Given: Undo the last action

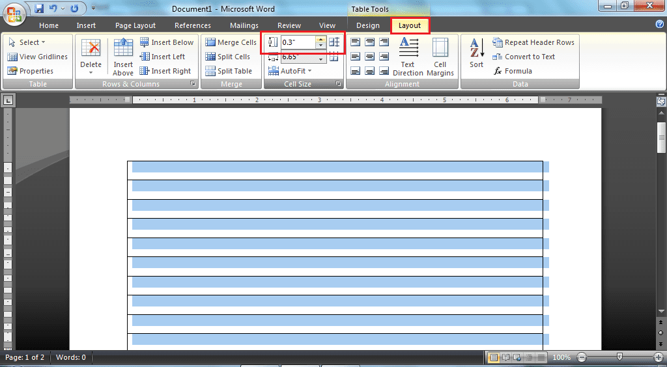Looking at the screenshot, I should click(53, 8).
